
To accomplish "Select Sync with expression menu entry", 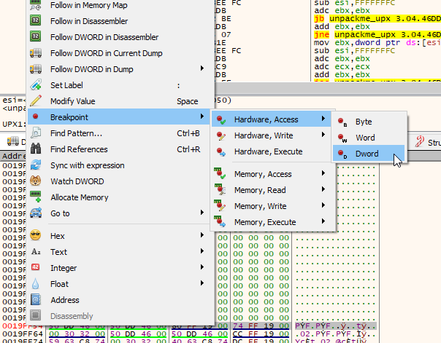I will pyautogui.click(x=119, y=165).
